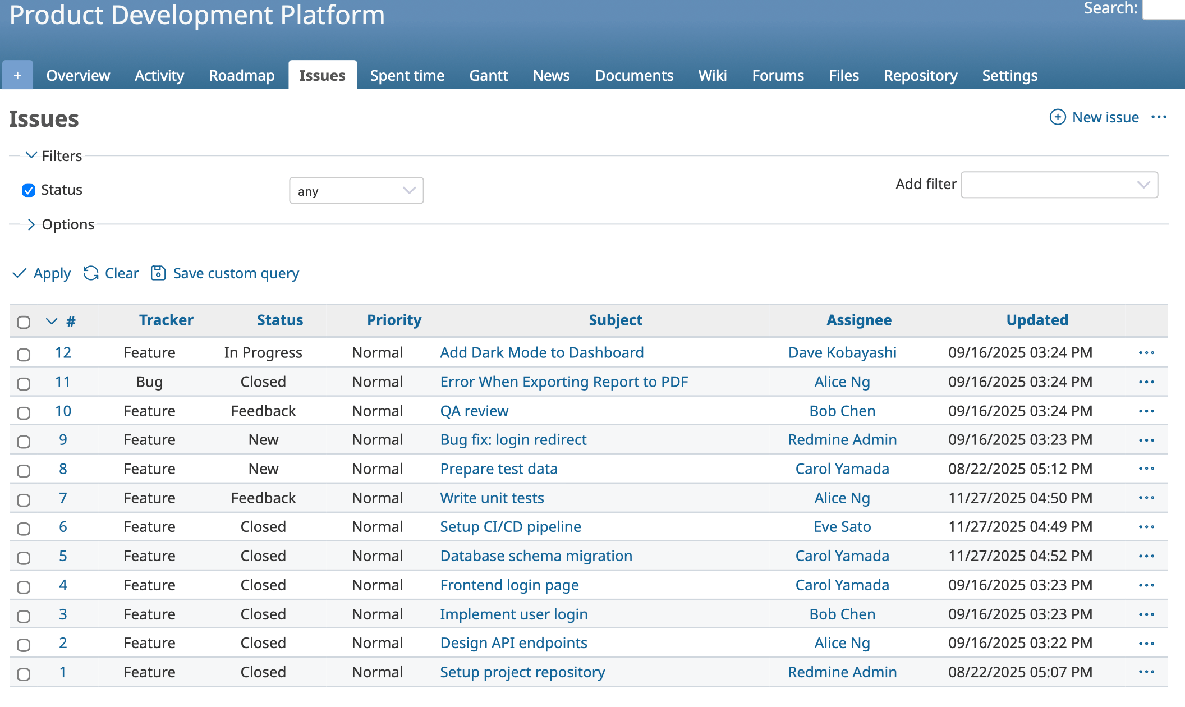The height and width of the screenshot is (707, 1185).
Task: Uncheck the Status filter checkbox
Action: point(29,190)
